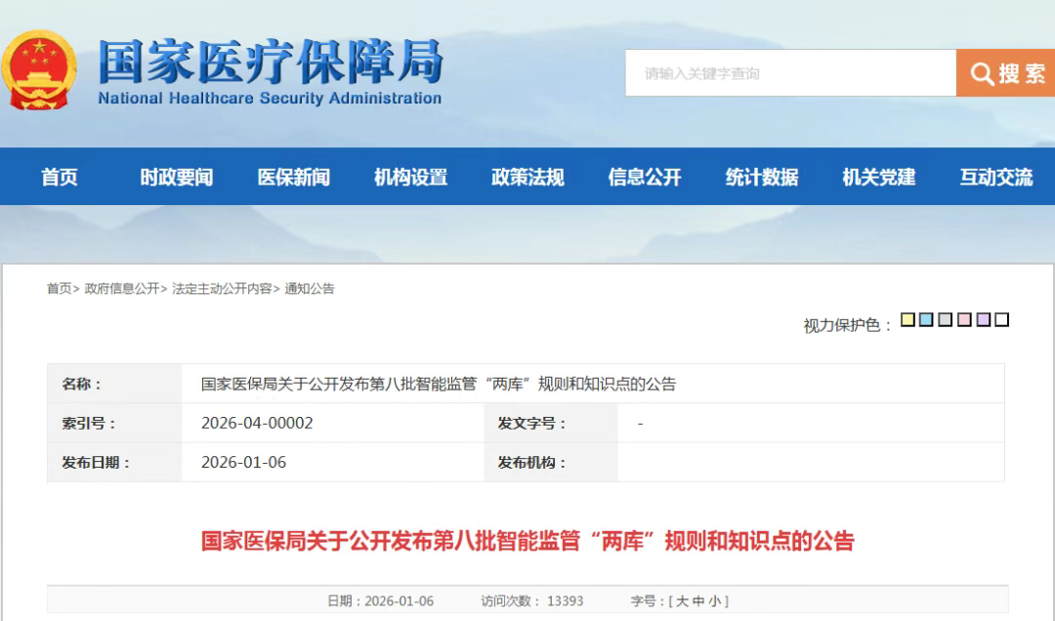Focus the keyword search input field
Image resolution: width=1055 pixels, height=621 pixels.
pyautogui.click(x=790, y=73)
